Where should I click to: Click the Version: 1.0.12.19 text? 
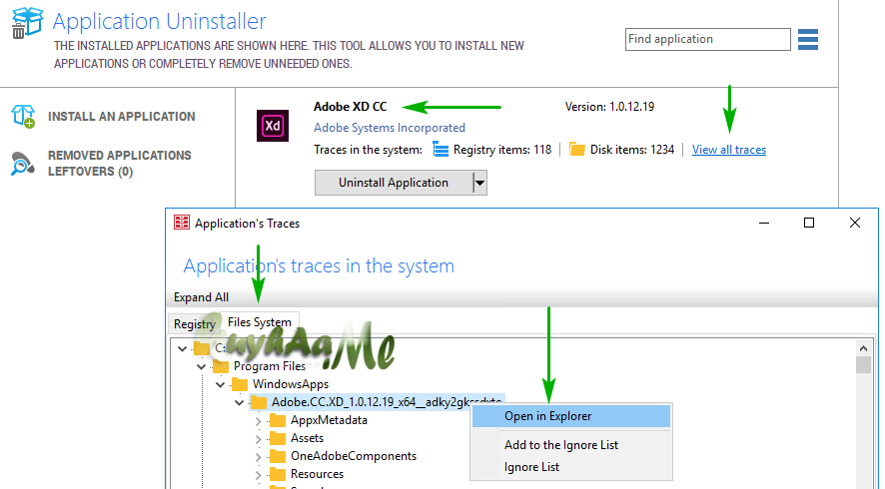[609, 107]
